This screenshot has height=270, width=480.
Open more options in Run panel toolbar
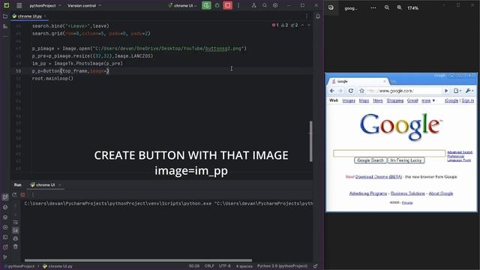click(x=33, y=195)
